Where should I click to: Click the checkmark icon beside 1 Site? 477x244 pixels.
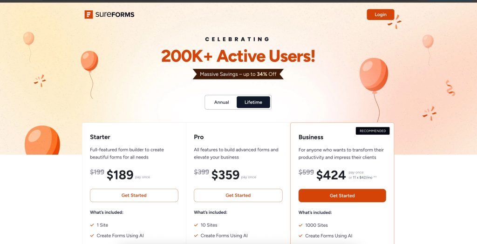[92, 225]
